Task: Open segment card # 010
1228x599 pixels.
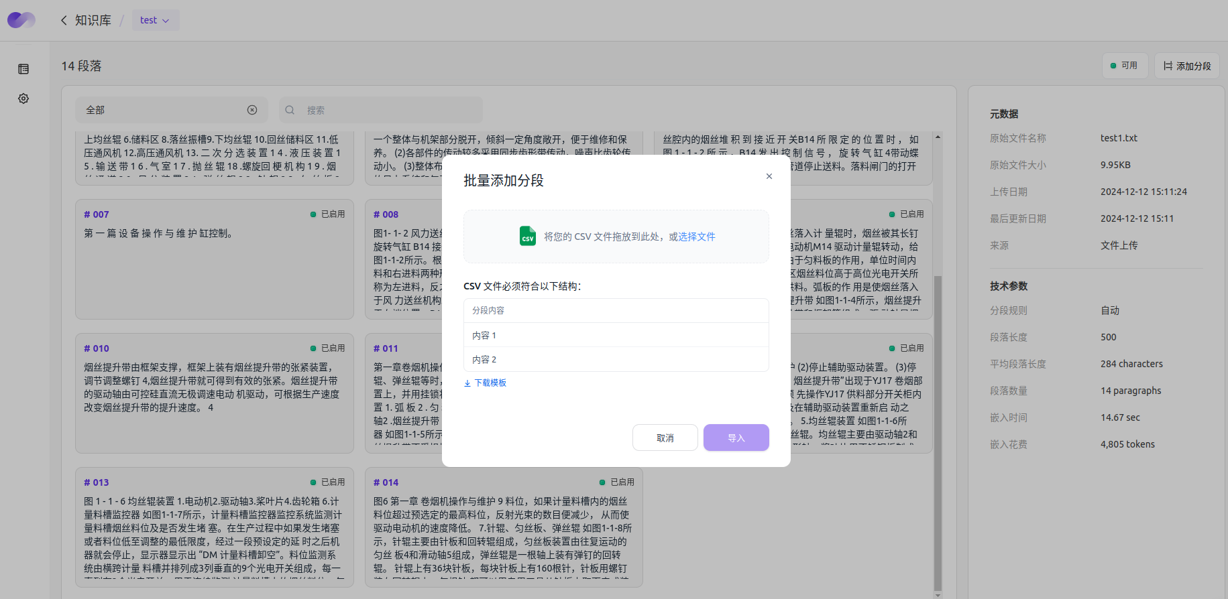Action: [214, 393]
